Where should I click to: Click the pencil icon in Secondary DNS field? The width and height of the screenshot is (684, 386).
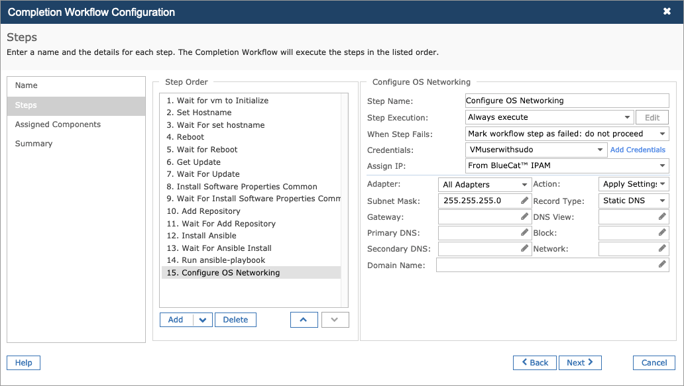(x=524, y=248)
